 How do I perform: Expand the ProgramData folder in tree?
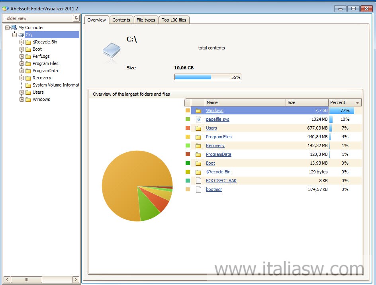pyautogui.click(x=22, y=71)
